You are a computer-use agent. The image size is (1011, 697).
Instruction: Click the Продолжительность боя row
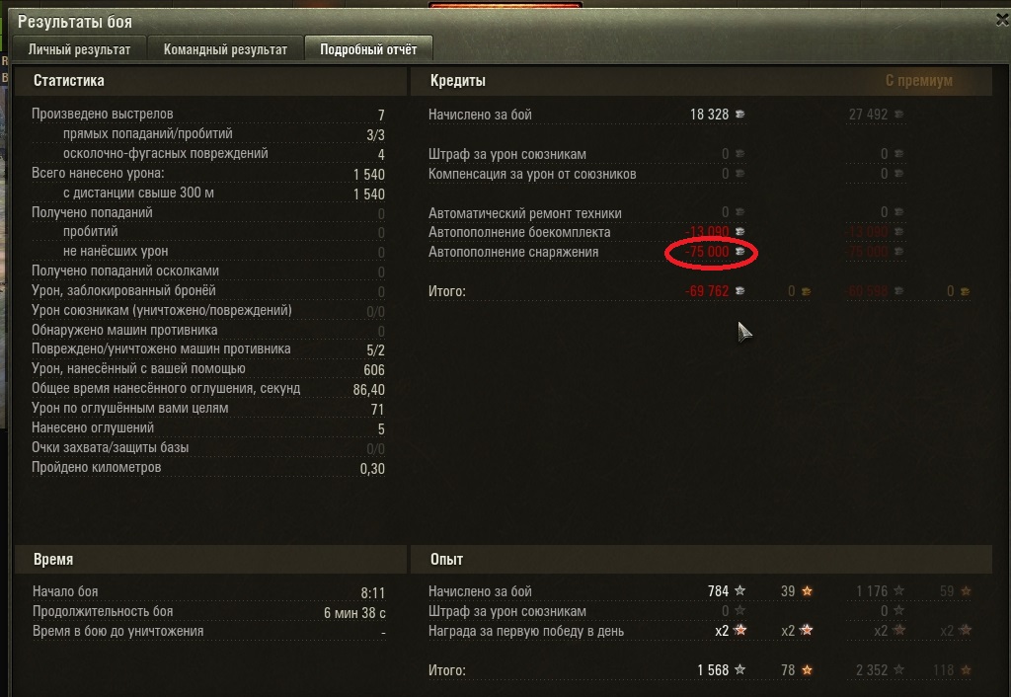tap(209, 612)
